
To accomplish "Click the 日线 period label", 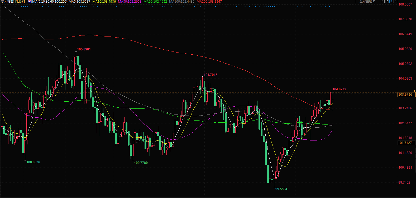I will pyautogui.click(x=20, y=2).
